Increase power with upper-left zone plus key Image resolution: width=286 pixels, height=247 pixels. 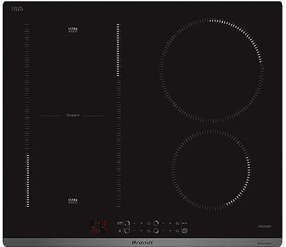(141, 224)
